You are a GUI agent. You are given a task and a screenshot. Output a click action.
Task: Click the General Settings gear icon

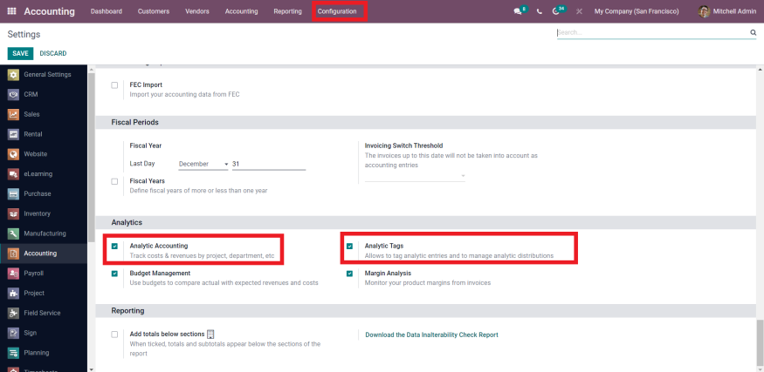(x=14, y=75)
